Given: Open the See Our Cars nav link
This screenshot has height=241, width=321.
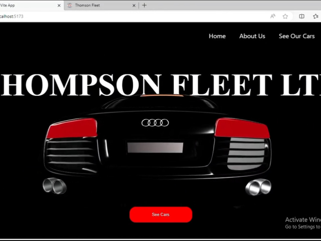Looking at the screenshot, I should click(297, 36).
